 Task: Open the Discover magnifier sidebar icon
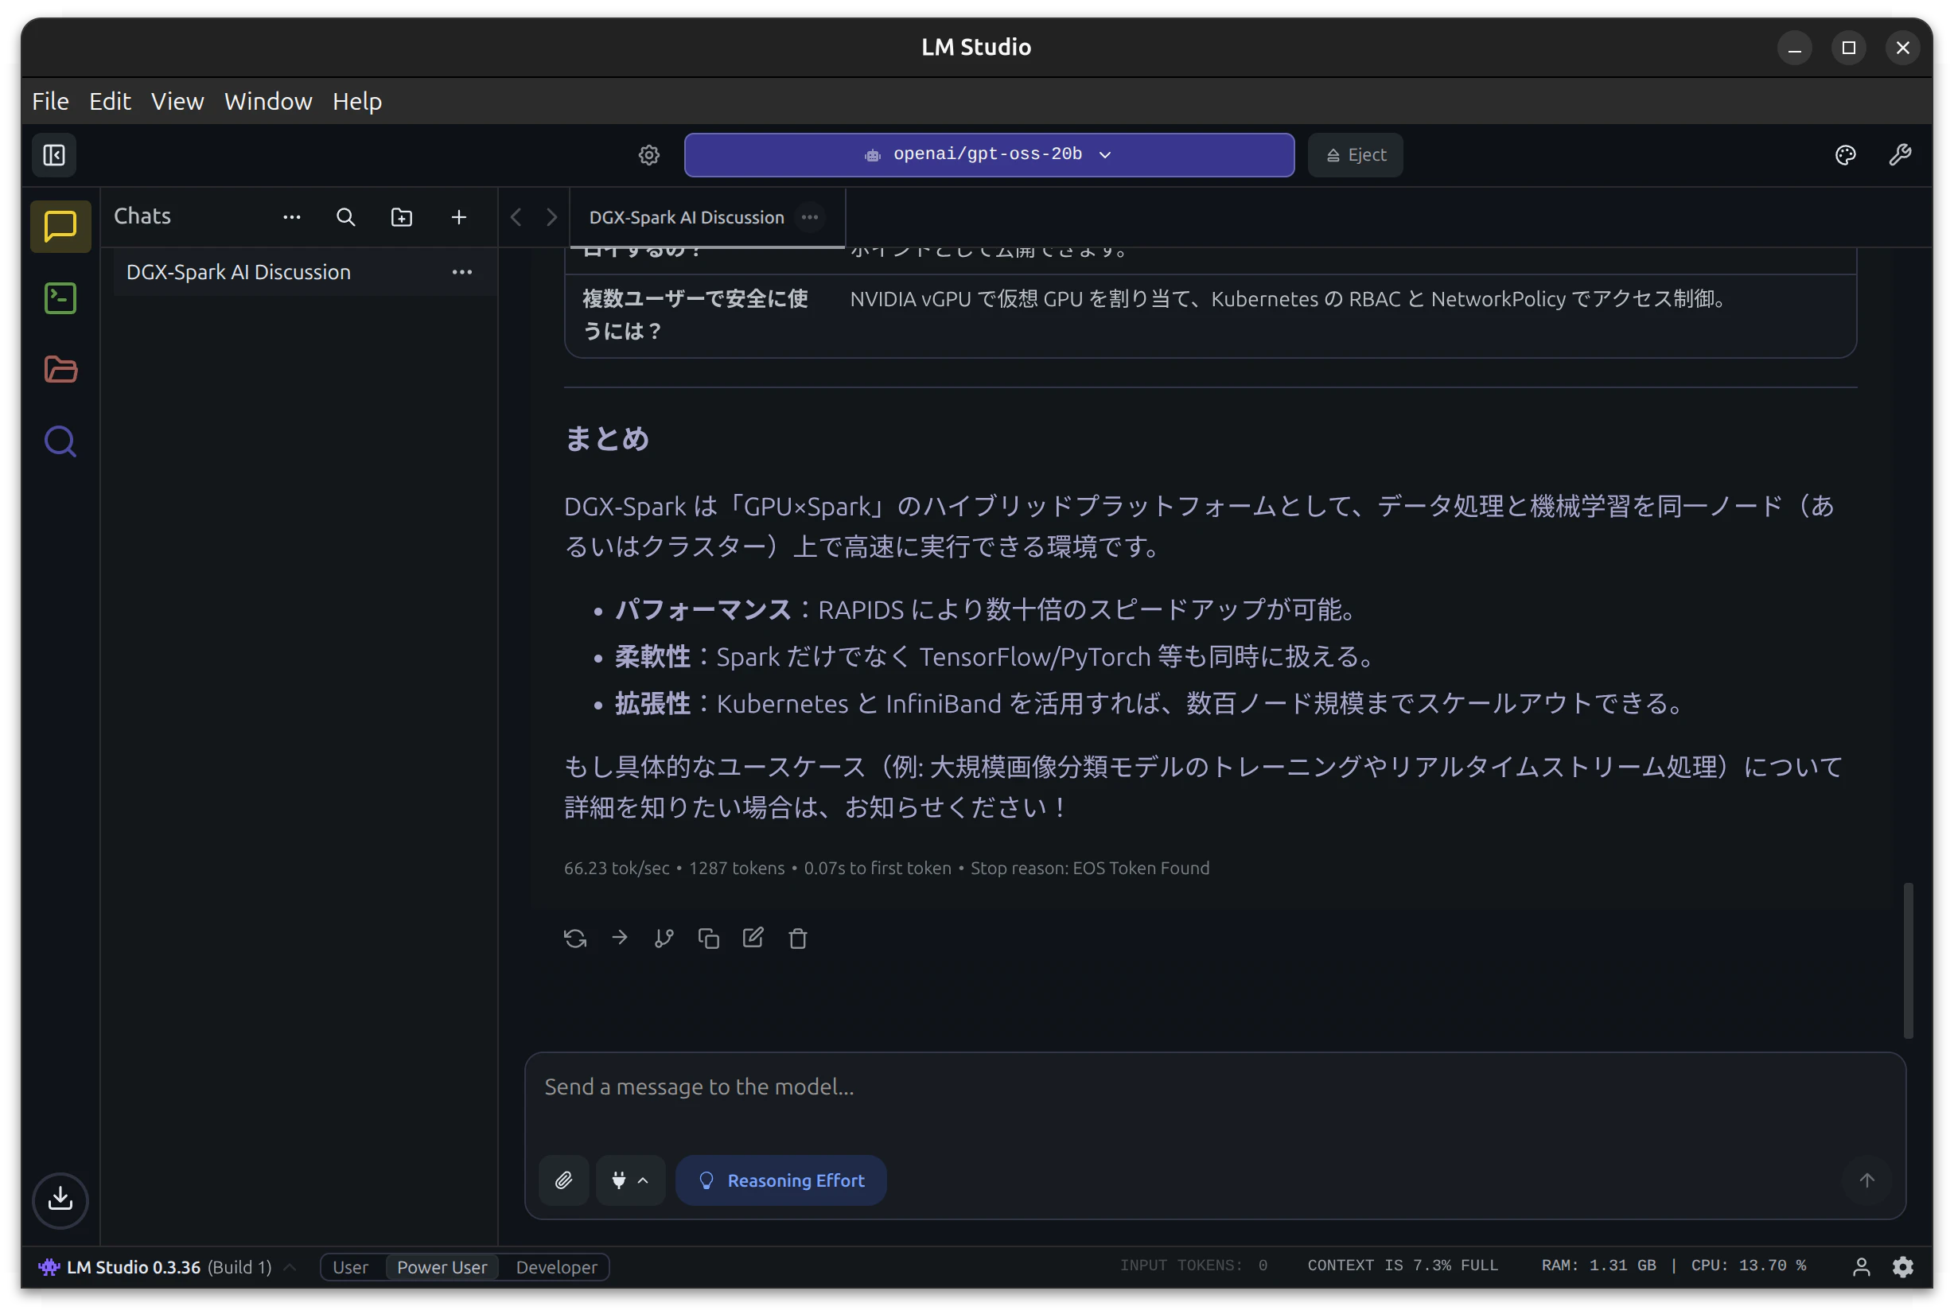point(60,441)
